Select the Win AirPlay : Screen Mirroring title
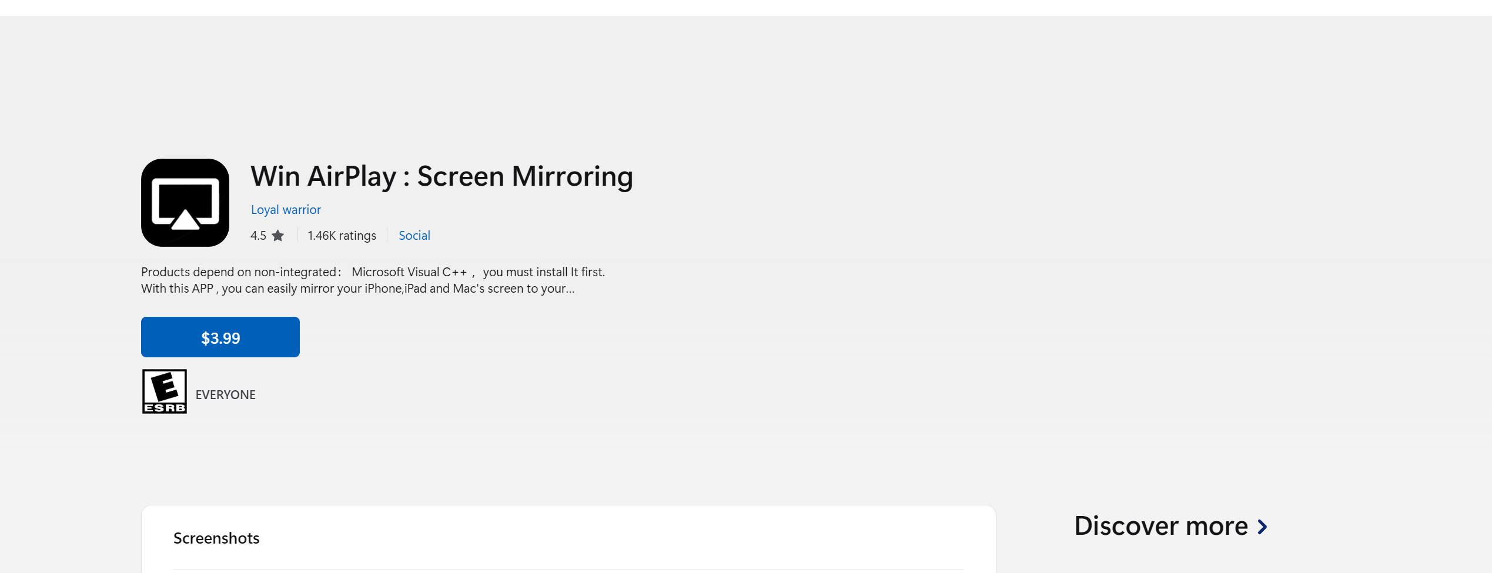The height and width of the screenshot is (573, 1492). pos(442,176)
